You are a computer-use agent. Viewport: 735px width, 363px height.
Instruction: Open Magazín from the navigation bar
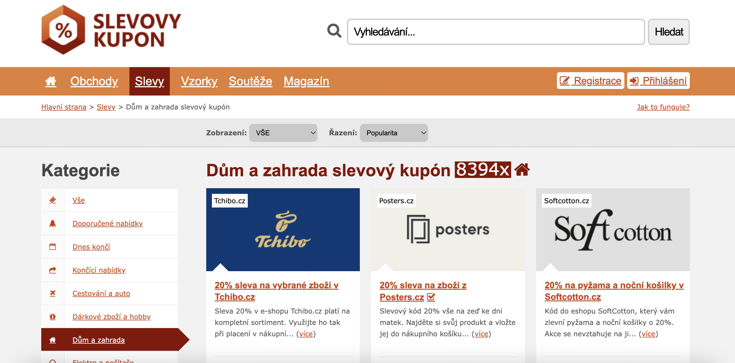(x=306, y=81)
